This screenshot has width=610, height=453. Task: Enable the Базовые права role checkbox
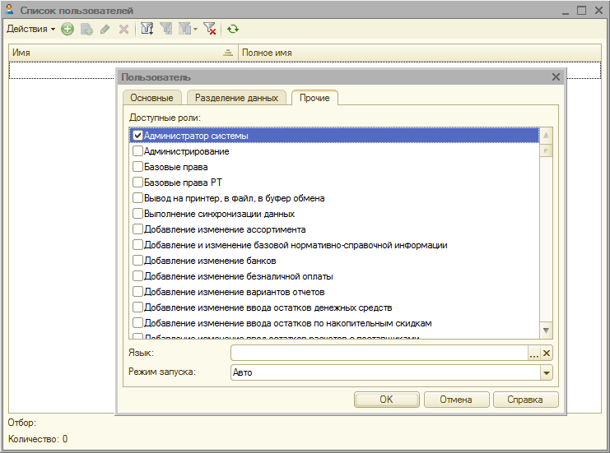[x=138, y=167]
